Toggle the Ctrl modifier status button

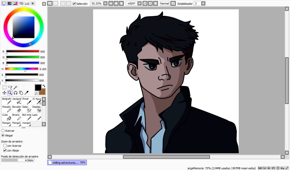pyautogui.click(x=264, y=168)
